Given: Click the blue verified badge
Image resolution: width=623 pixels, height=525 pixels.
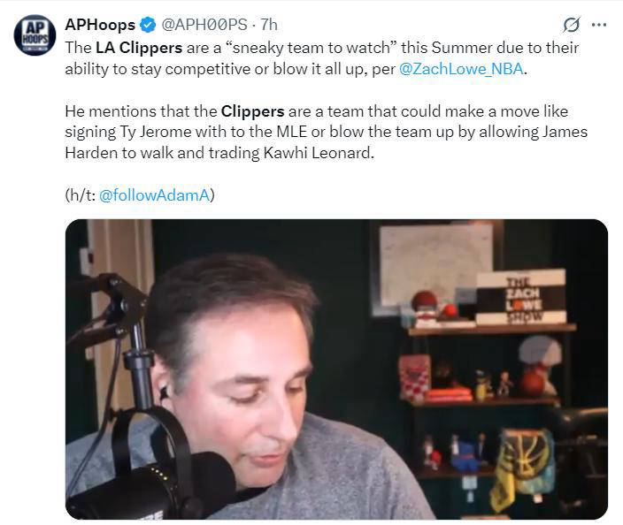Looking at the screenshot, I should pyautogui.click(x=148, y=25).
